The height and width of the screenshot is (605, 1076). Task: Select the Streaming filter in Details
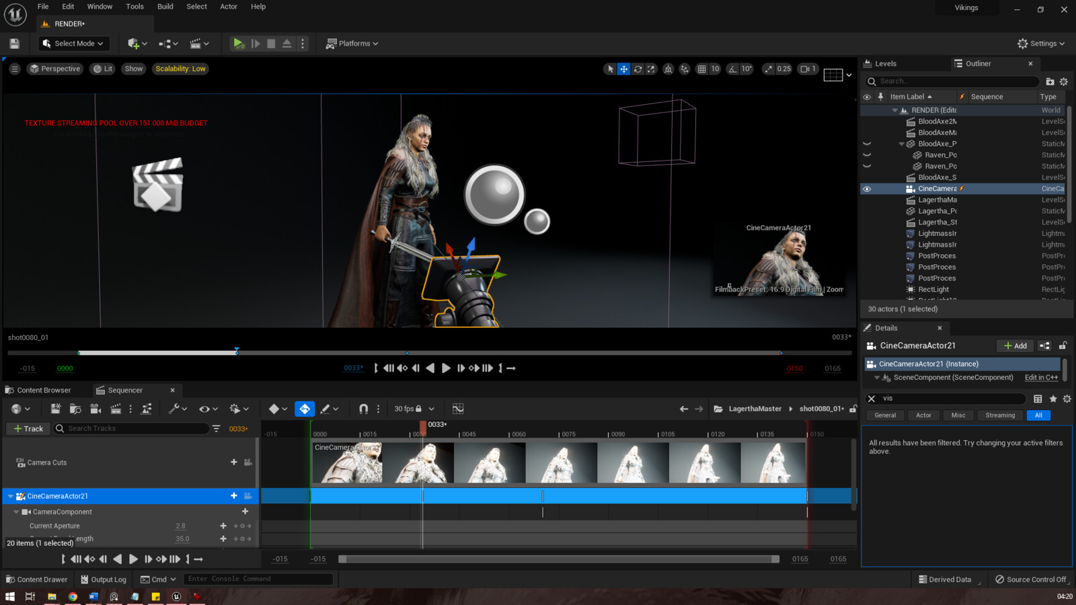(1000, 415)
